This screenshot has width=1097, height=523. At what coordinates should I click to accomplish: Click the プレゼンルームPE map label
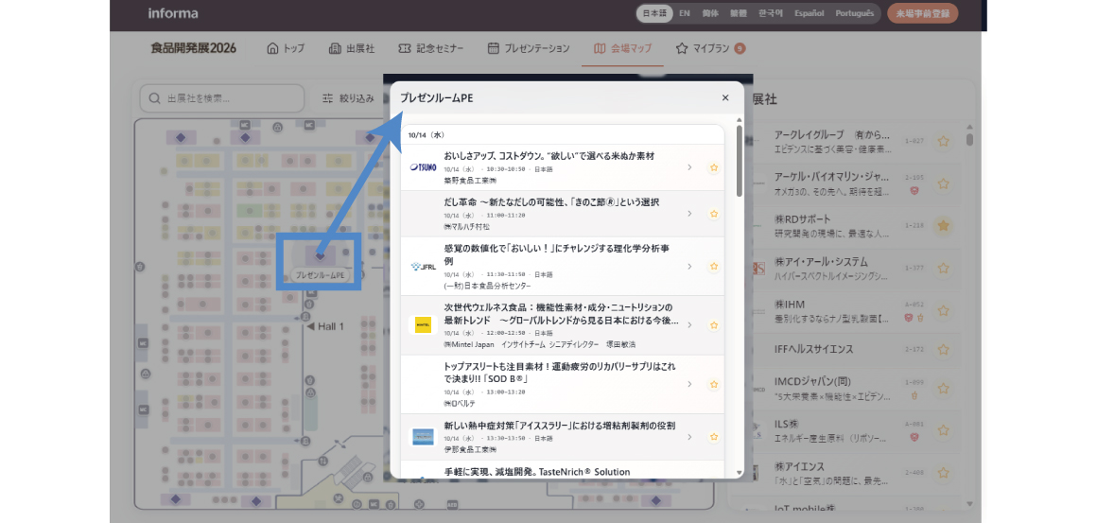pos(320,275)
